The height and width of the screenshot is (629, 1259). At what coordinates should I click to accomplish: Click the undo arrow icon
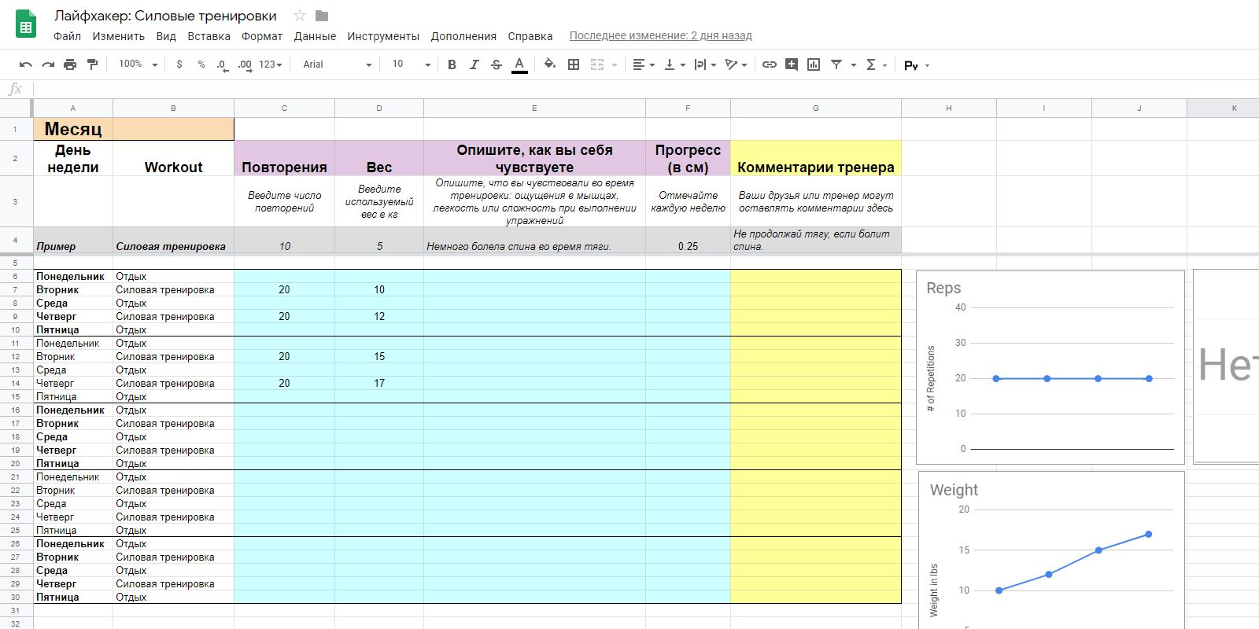(26, 64)
